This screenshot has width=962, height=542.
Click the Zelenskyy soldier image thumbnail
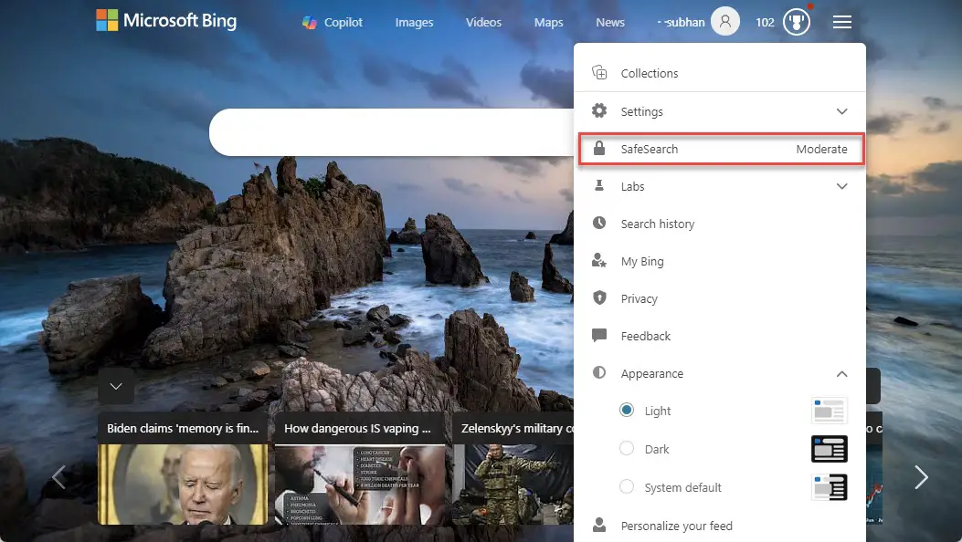tap(513, 485)
